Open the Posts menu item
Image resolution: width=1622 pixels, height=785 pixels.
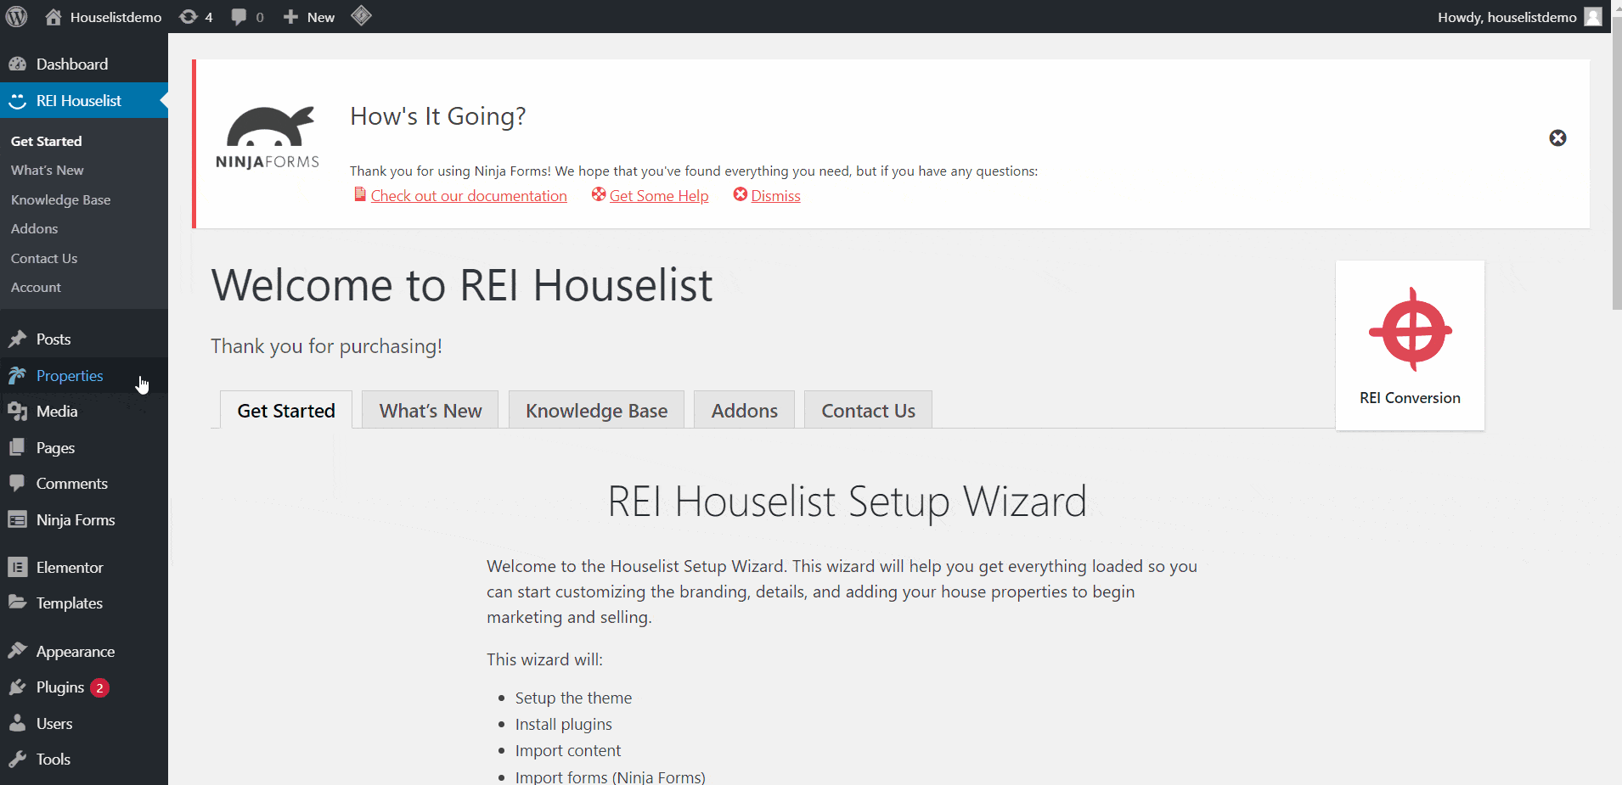tap(84, 339)
